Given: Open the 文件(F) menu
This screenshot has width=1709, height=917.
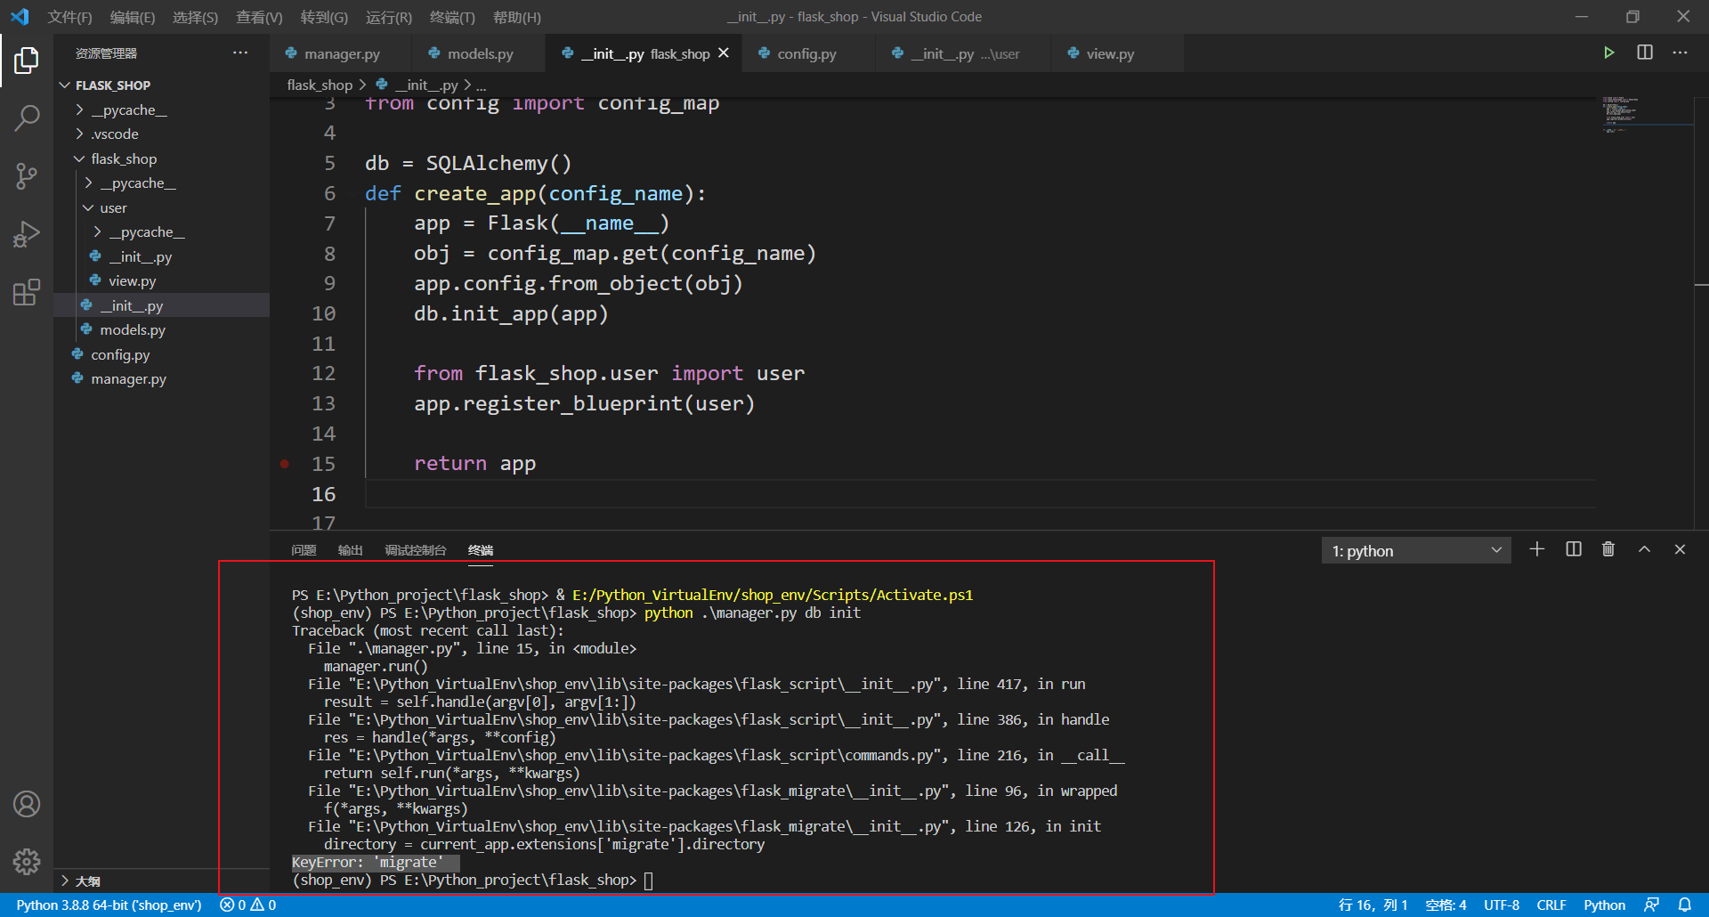Looking at the screenshot, I should click(x=69, y=17).
